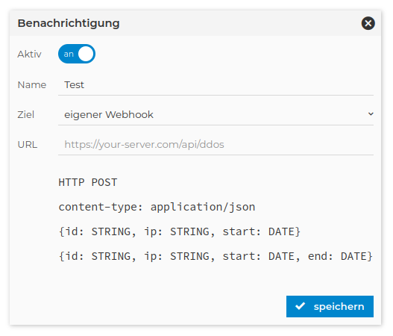Click the eigener Webhook selected value text
Screen dimensions: 393x336
[x=109, y=115]
